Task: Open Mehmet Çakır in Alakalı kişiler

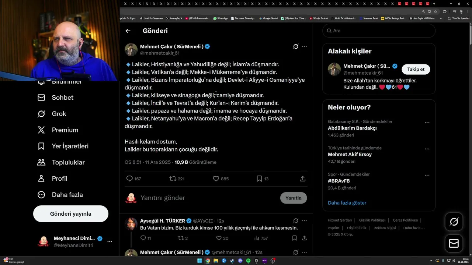Action: pyautogui.click(x=367, y=66)
